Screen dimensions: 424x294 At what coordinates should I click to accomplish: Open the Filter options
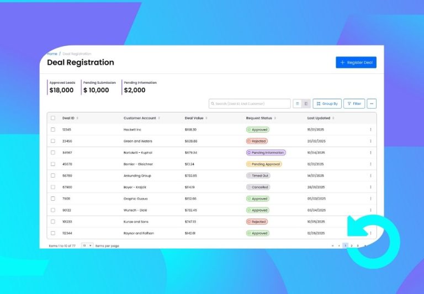click(x=354, y=104)
